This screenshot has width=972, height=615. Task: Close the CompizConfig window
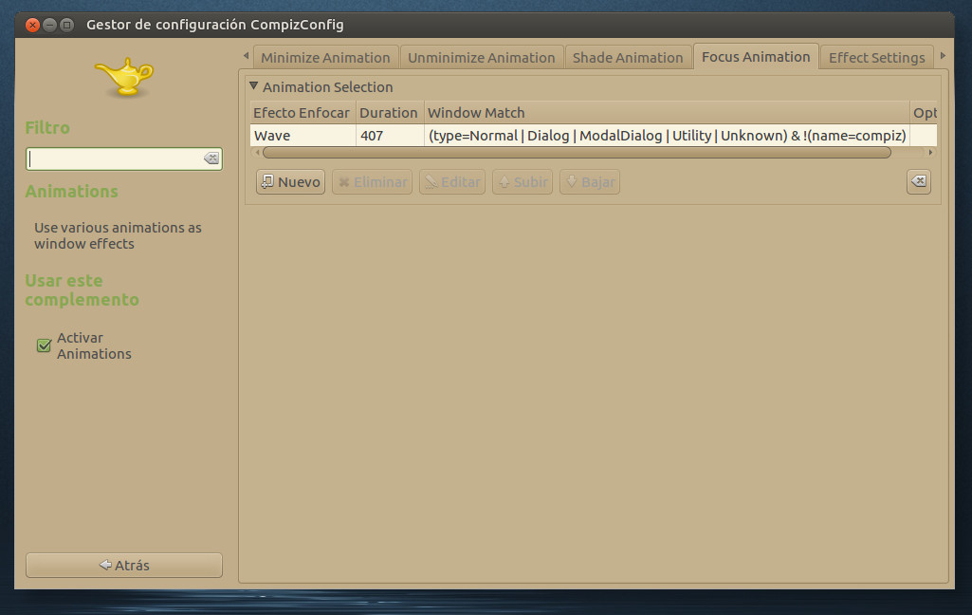tap(33, 25)
